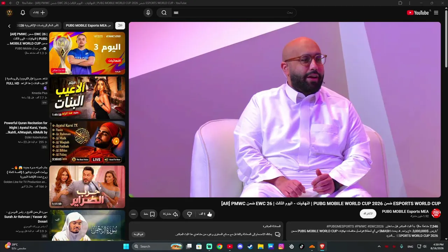
Task: Open the اليوم 3 live stream thumbnail
Action: 87,53
